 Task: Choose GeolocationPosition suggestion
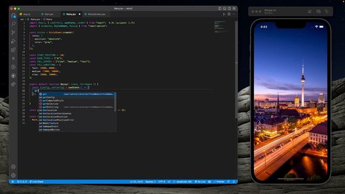pyautogui.click(x=77, y=117)
